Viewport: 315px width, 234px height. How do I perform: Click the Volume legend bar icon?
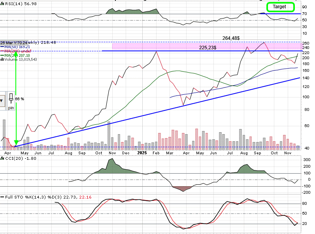pyautogui.click(x=2, y=60)
